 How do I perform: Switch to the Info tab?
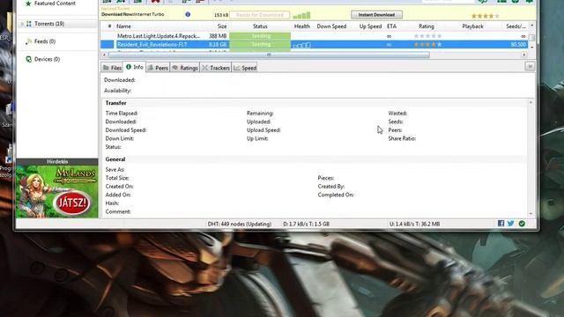tap(135, 67)
